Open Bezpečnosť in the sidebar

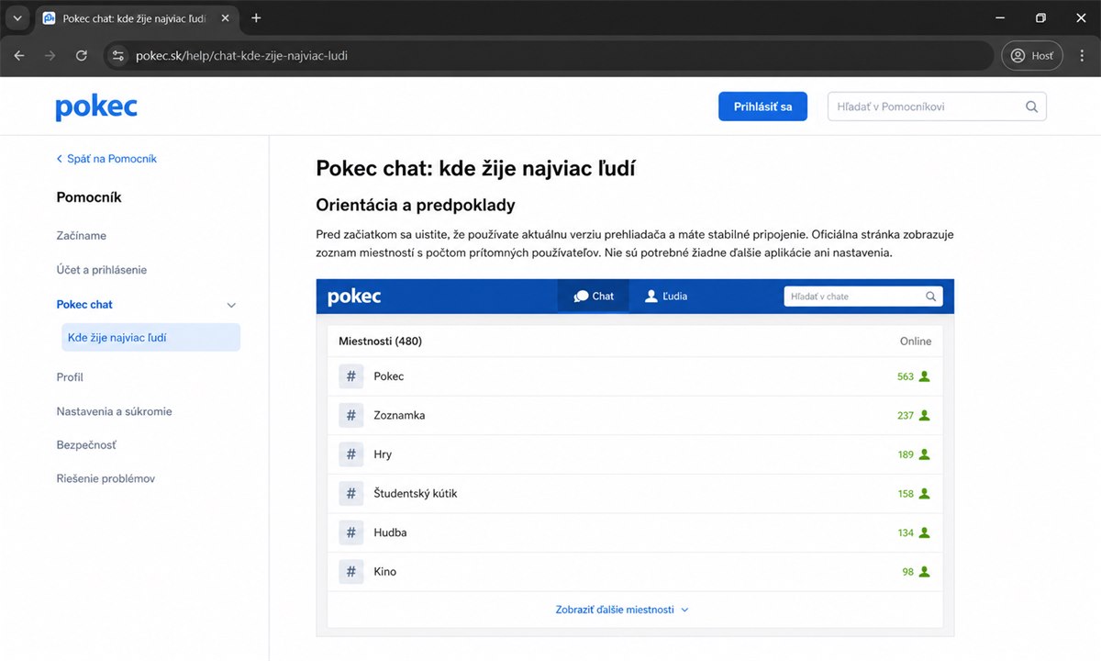click(x=86, y=445)
